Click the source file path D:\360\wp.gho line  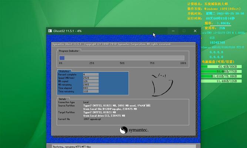point(110,109)
